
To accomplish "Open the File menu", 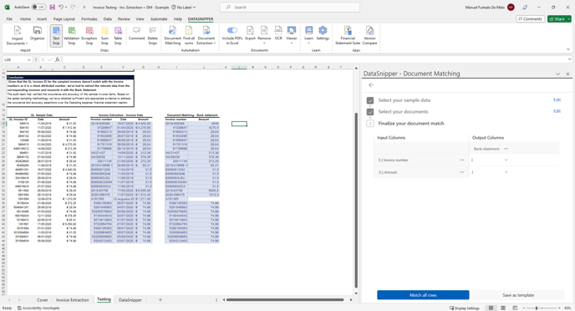I will coord(9,18).
